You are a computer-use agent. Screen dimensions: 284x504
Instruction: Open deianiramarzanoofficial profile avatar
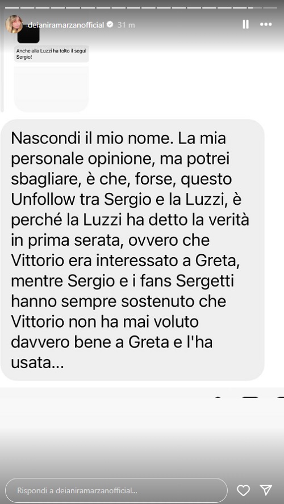pos(14,24)
